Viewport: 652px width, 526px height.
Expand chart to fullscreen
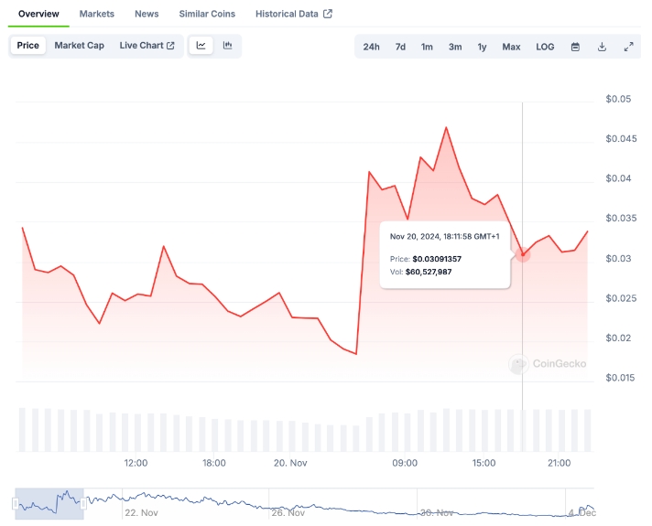(x=629, y=47)
